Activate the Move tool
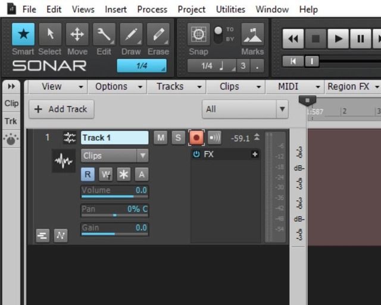The image size is (381, 305). [x=77, y=35]
